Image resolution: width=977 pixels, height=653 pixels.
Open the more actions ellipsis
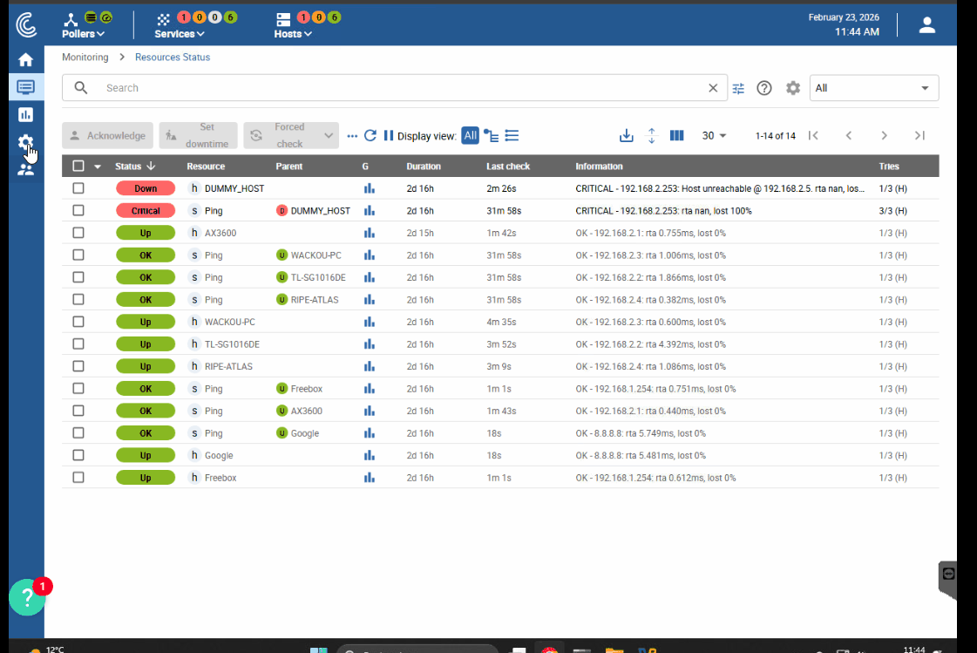352,136
